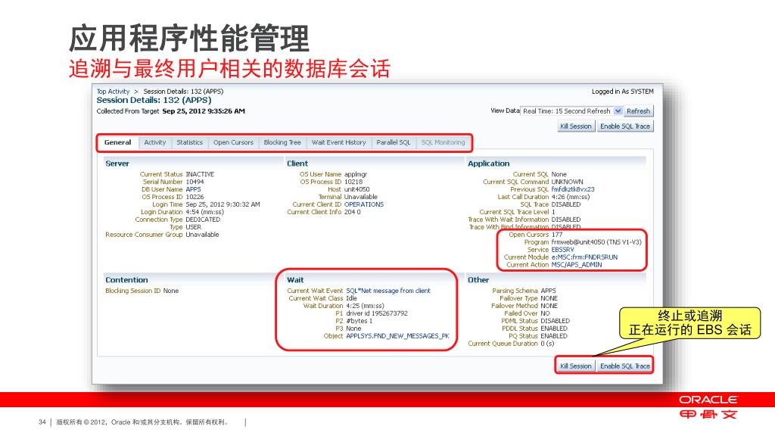Open the SQL*Net message from client link

[x=388, y=291]
